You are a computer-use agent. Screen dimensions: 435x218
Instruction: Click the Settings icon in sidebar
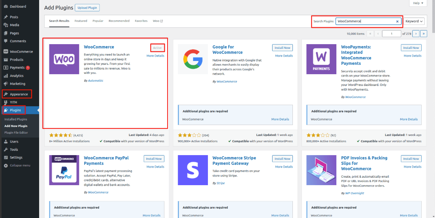tap(5, 157)
